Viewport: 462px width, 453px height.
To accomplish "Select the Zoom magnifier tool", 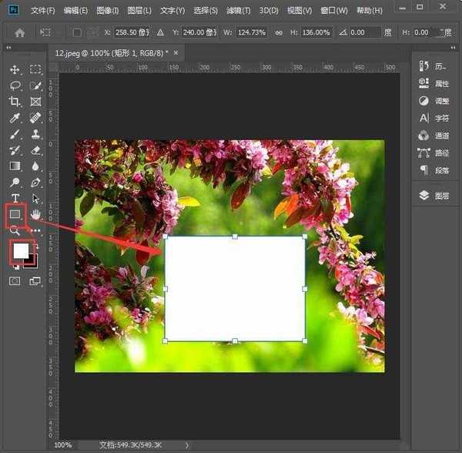I will click(15, 230).
